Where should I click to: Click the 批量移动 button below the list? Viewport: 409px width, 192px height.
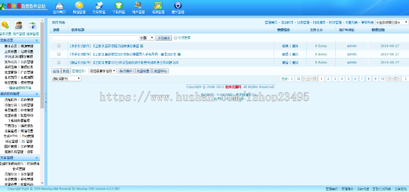coord(160,71)
